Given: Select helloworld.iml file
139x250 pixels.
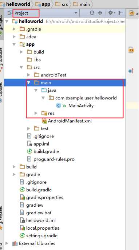Looking at the screenshot, I should 41,221.
